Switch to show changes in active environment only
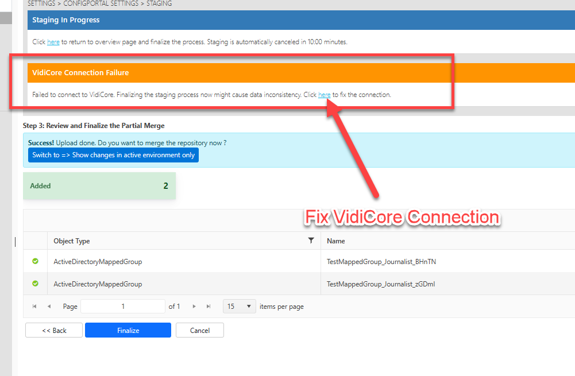This screenshot has width=575, height=376. tap(113, 155)
